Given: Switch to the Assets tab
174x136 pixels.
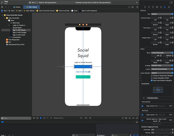Looking at the screenshot, I should point(17,7).
